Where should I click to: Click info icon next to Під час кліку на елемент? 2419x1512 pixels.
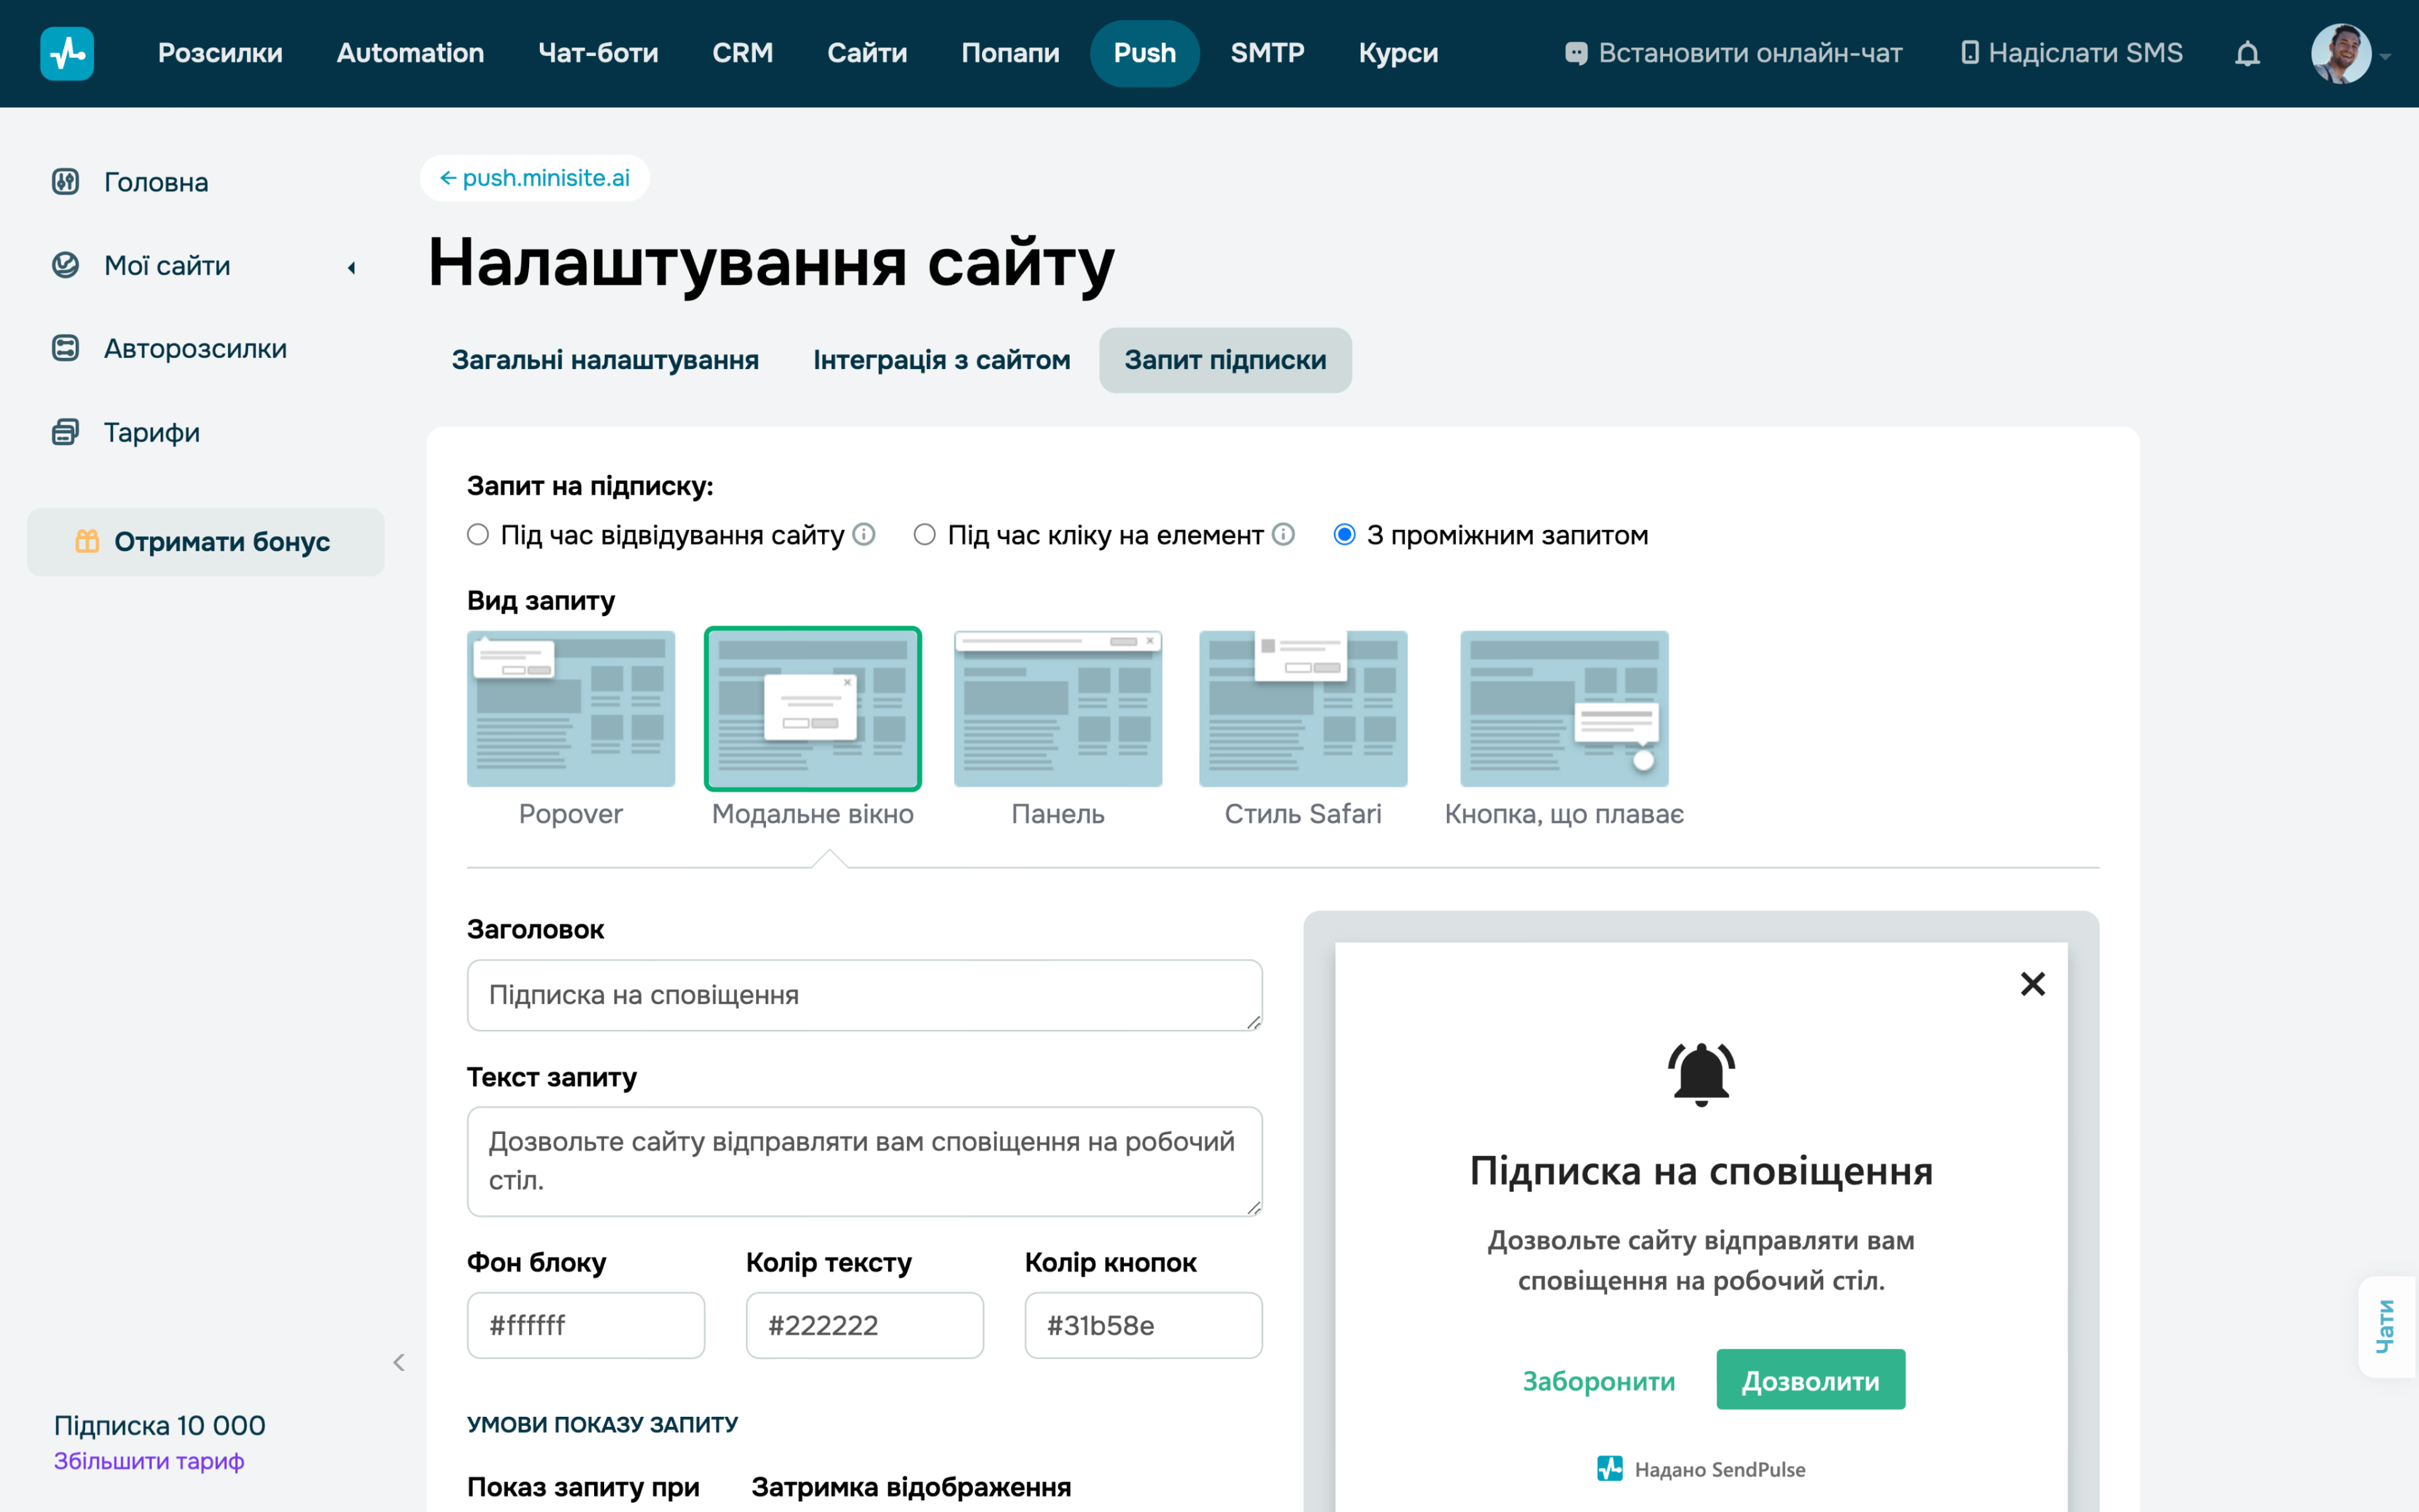[1283, 535]
